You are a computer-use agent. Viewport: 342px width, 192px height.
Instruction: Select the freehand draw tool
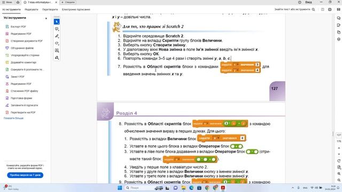point(57,43)
